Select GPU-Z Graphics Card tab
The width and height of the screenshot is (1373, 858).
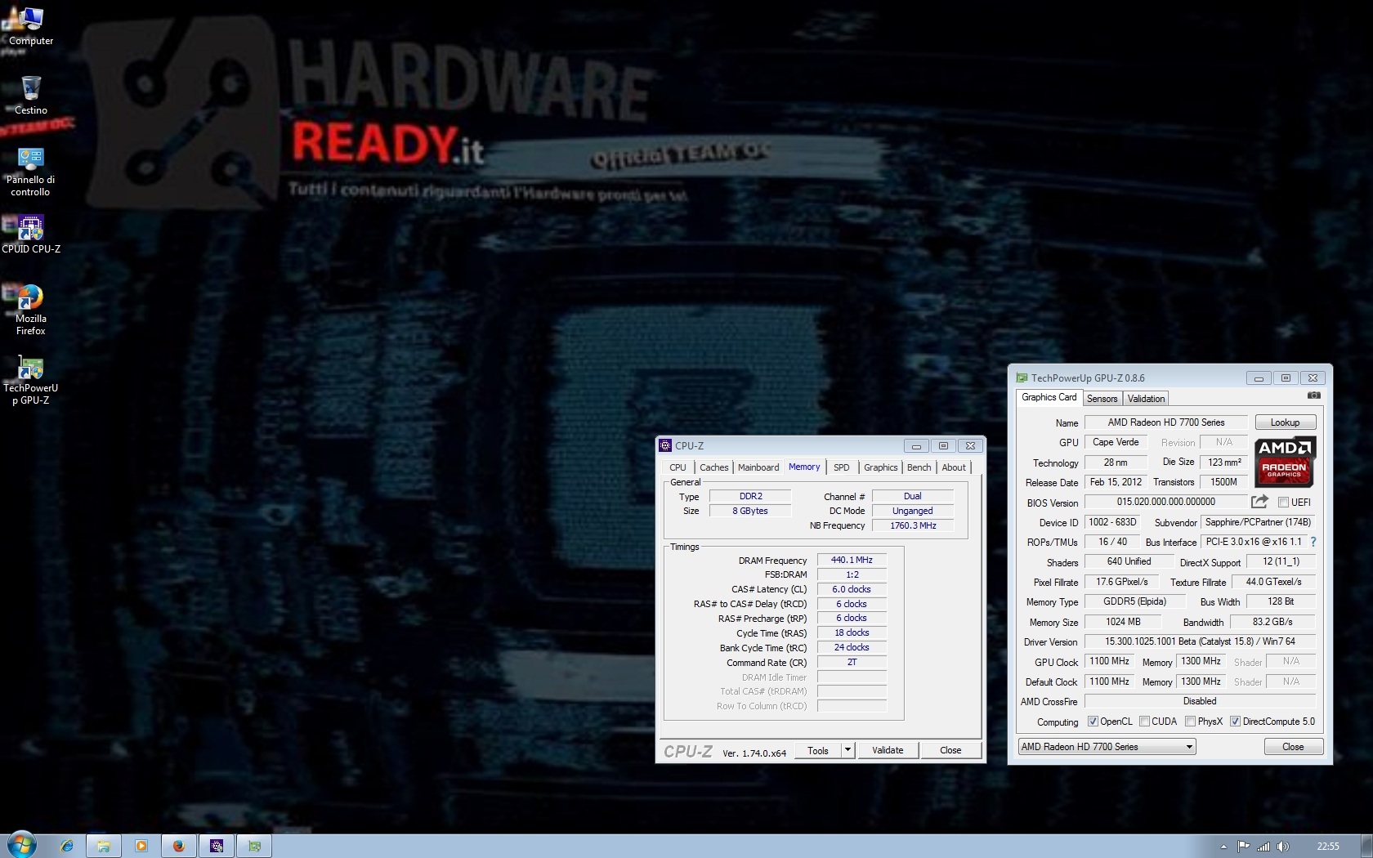(1049, 397)
